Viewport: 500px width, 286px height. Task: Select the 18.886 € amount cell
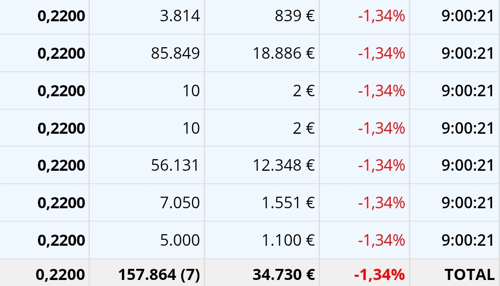pyautogui.click(x=262, y=53)
